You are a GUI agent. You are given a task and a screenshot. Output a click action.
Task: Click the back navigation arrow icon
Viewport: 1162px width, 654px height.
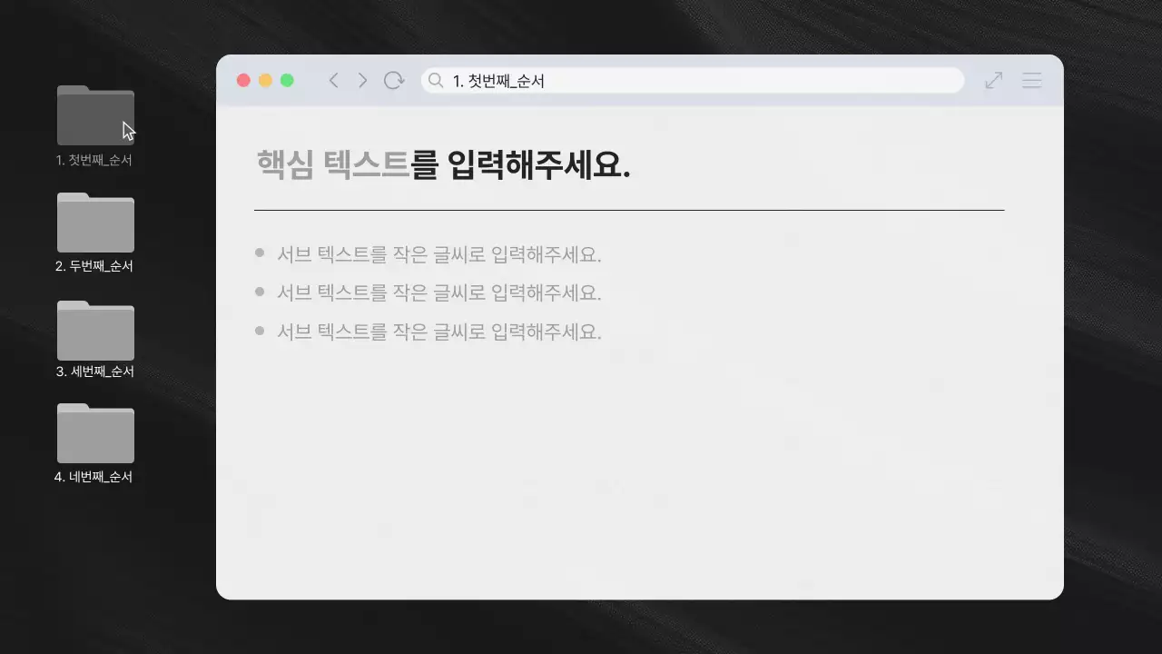coord(333,80)
